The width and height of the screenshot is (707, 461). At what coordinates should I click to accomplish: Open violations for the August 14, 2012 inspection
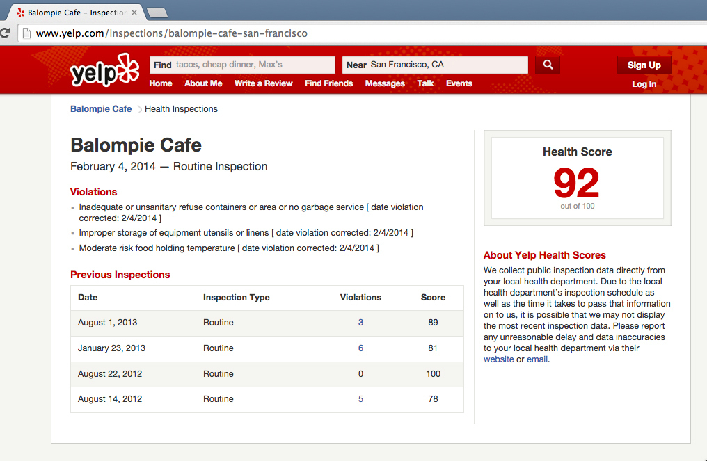tap(360, 398)
